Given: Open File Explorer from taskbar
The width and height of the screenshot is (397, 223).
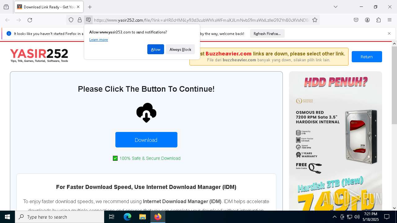Looking at the screenshot, I should [142, 217].
